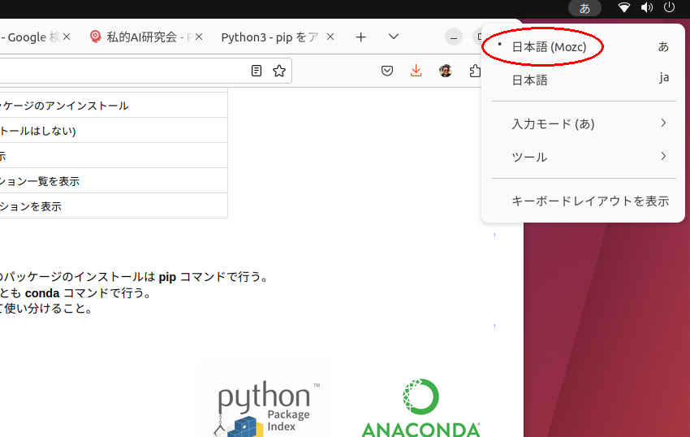Open the Reader View icon in address bar
The height and width of the screenshot is (437, 690).
pos(257,71)
